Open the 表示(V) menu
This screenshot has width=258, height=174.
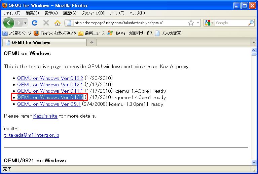(x=51, y=13)
